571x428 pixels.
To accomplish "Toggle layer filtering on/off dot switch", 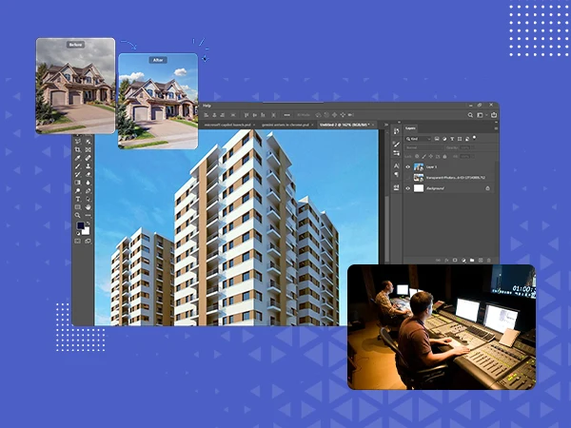I will [474, 138].
